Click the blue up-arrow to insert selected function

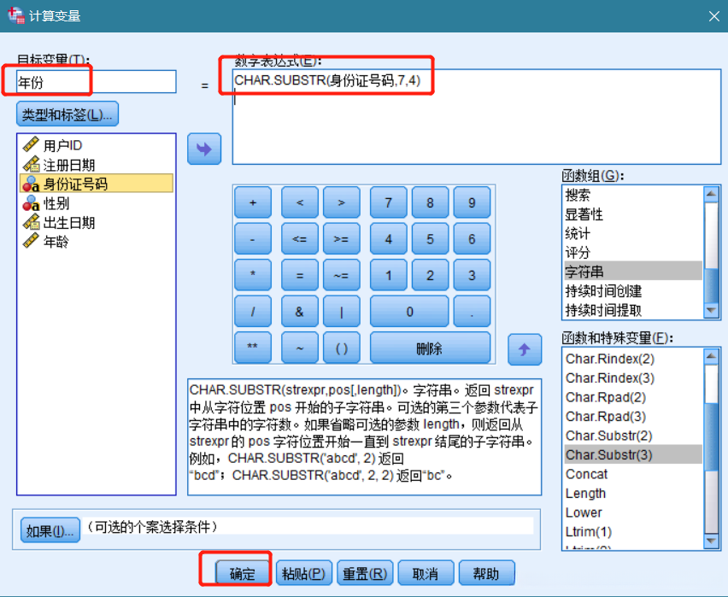pyautogui.click(x=525, y=348)
